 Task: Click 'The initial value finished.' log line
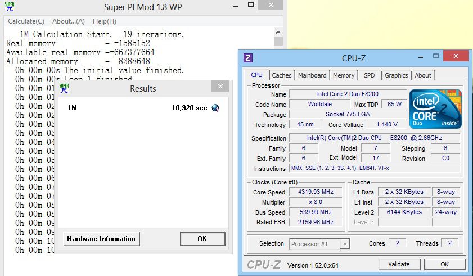tap(124, 70)
